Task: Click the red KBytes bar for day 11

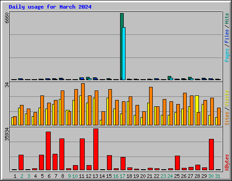Action: [82, 154]
